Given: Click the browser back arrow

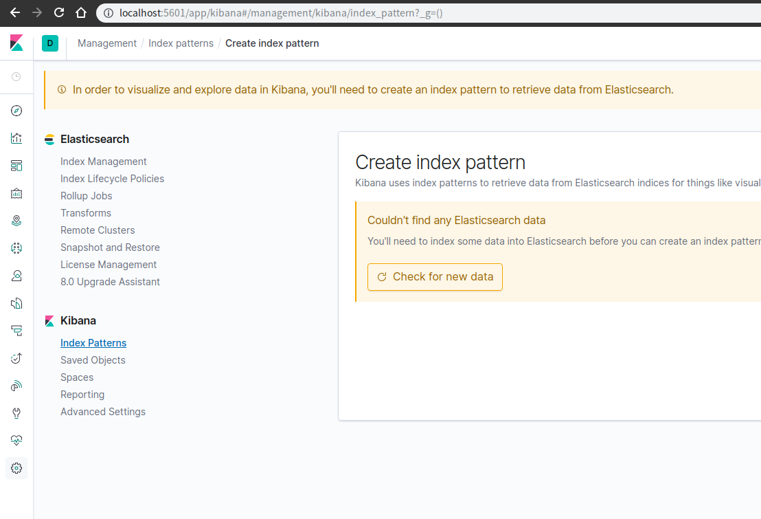Looking at the screenshot, I should tap(15, 12).
